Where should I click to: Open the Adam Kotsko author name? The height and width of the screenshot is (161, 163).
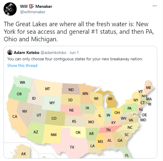tap(27, 52)
